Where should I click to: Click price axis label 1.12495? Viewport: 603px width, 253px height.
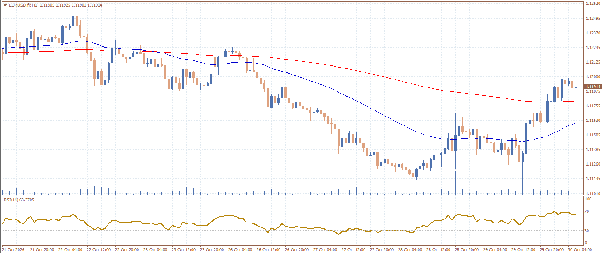coord(592,19)
